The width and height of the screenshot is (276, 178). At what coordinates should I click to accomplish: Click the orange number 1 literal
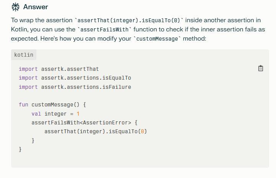[x=78, y=114]
